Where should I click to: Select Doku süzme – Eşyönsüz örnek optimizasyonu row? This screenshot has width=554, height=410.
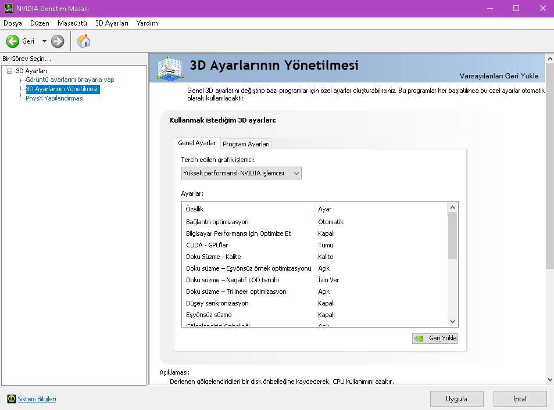point(314,268)
